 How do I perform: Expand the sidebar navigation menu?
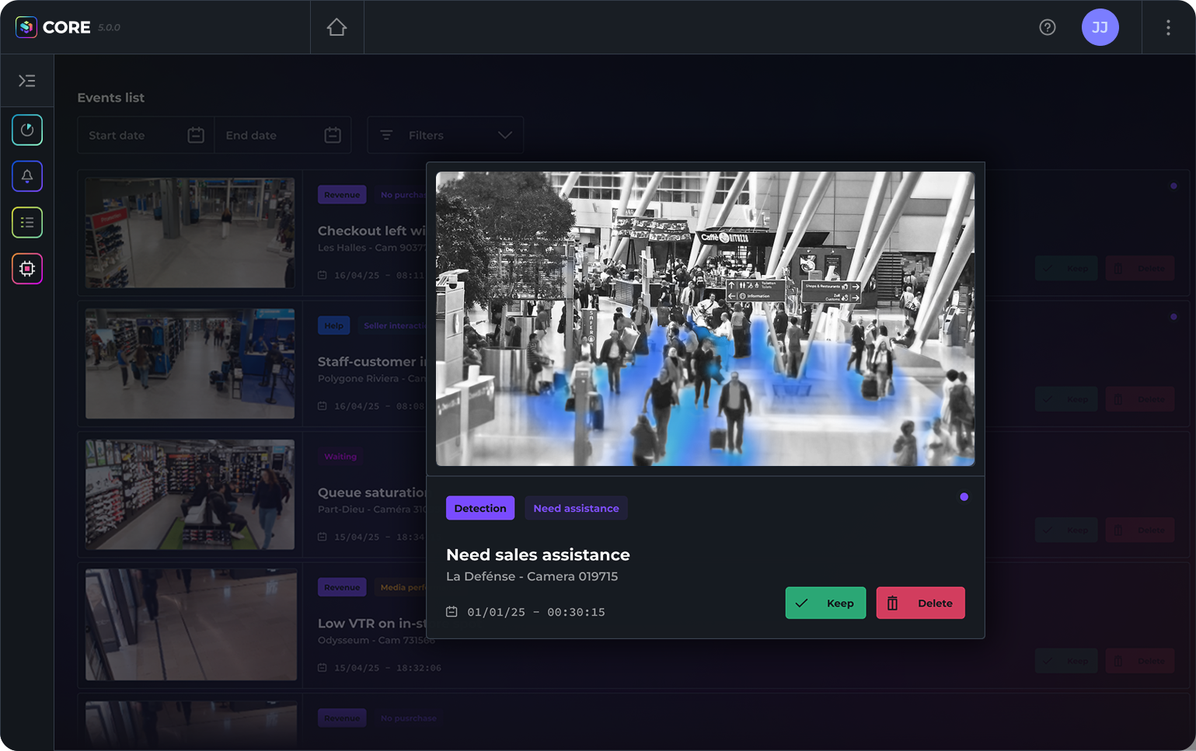click(x=27, y=81)
